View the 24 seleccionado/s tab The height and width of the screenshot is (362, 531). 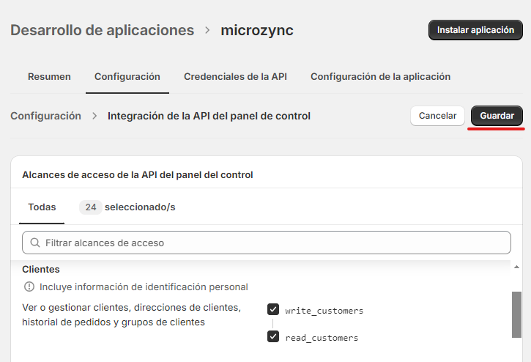click(127, 207)
